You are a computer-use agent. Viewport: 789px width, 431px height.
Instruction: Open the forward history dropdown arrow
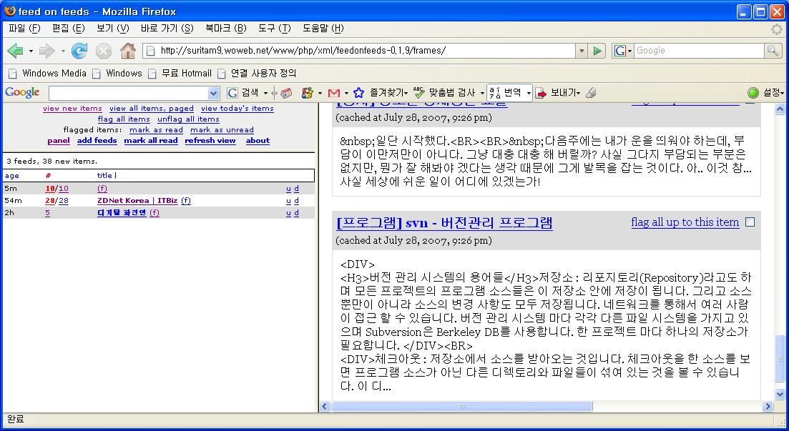[62, 51]
